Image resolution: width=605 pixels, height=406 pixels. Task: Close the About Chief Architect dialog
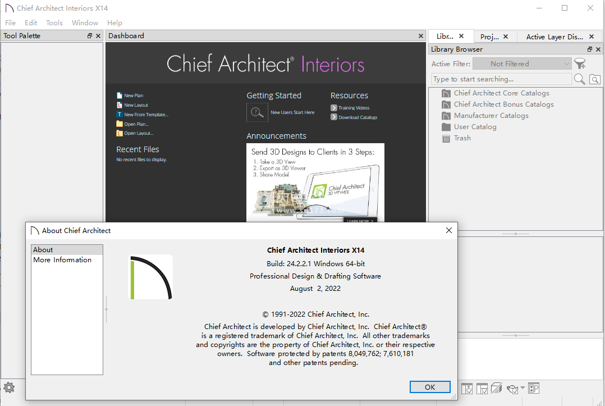[x=449, y=230]
